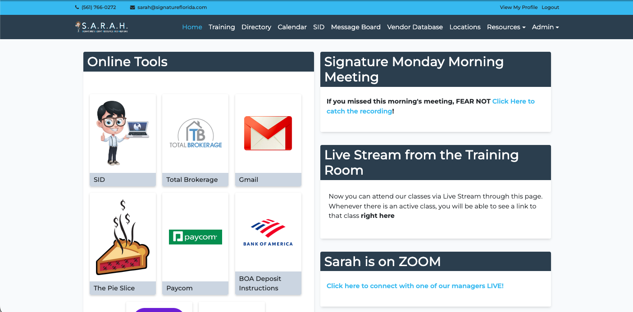Select Calendar in the navigation bar
This screenshot has width=633, height=312.
(292, 27)
